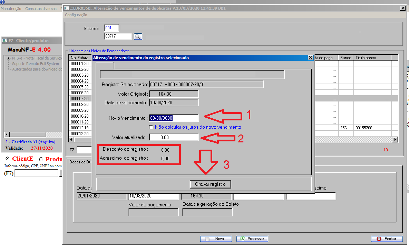Image resolution: width=409 pixels, height=248 pixels.
Task: Click the Valor atualizado field
Action: pyautogui.click(x=174, y=137)
